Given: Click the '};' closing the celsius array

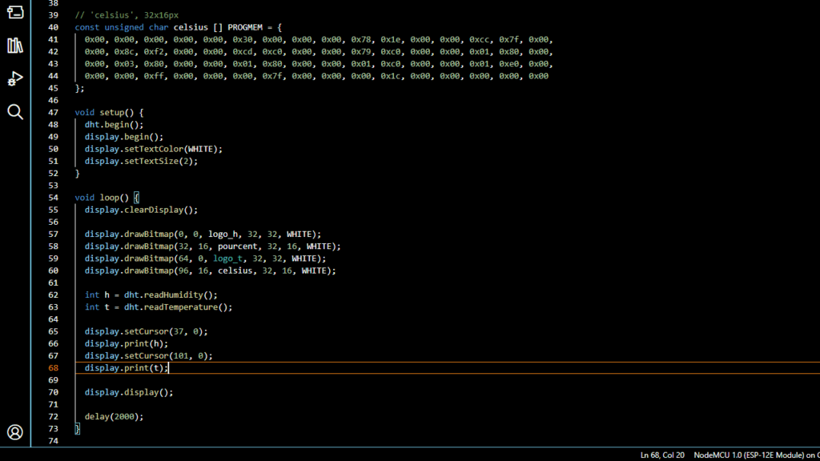Looking at the screenshot, I should coord(79,88).
